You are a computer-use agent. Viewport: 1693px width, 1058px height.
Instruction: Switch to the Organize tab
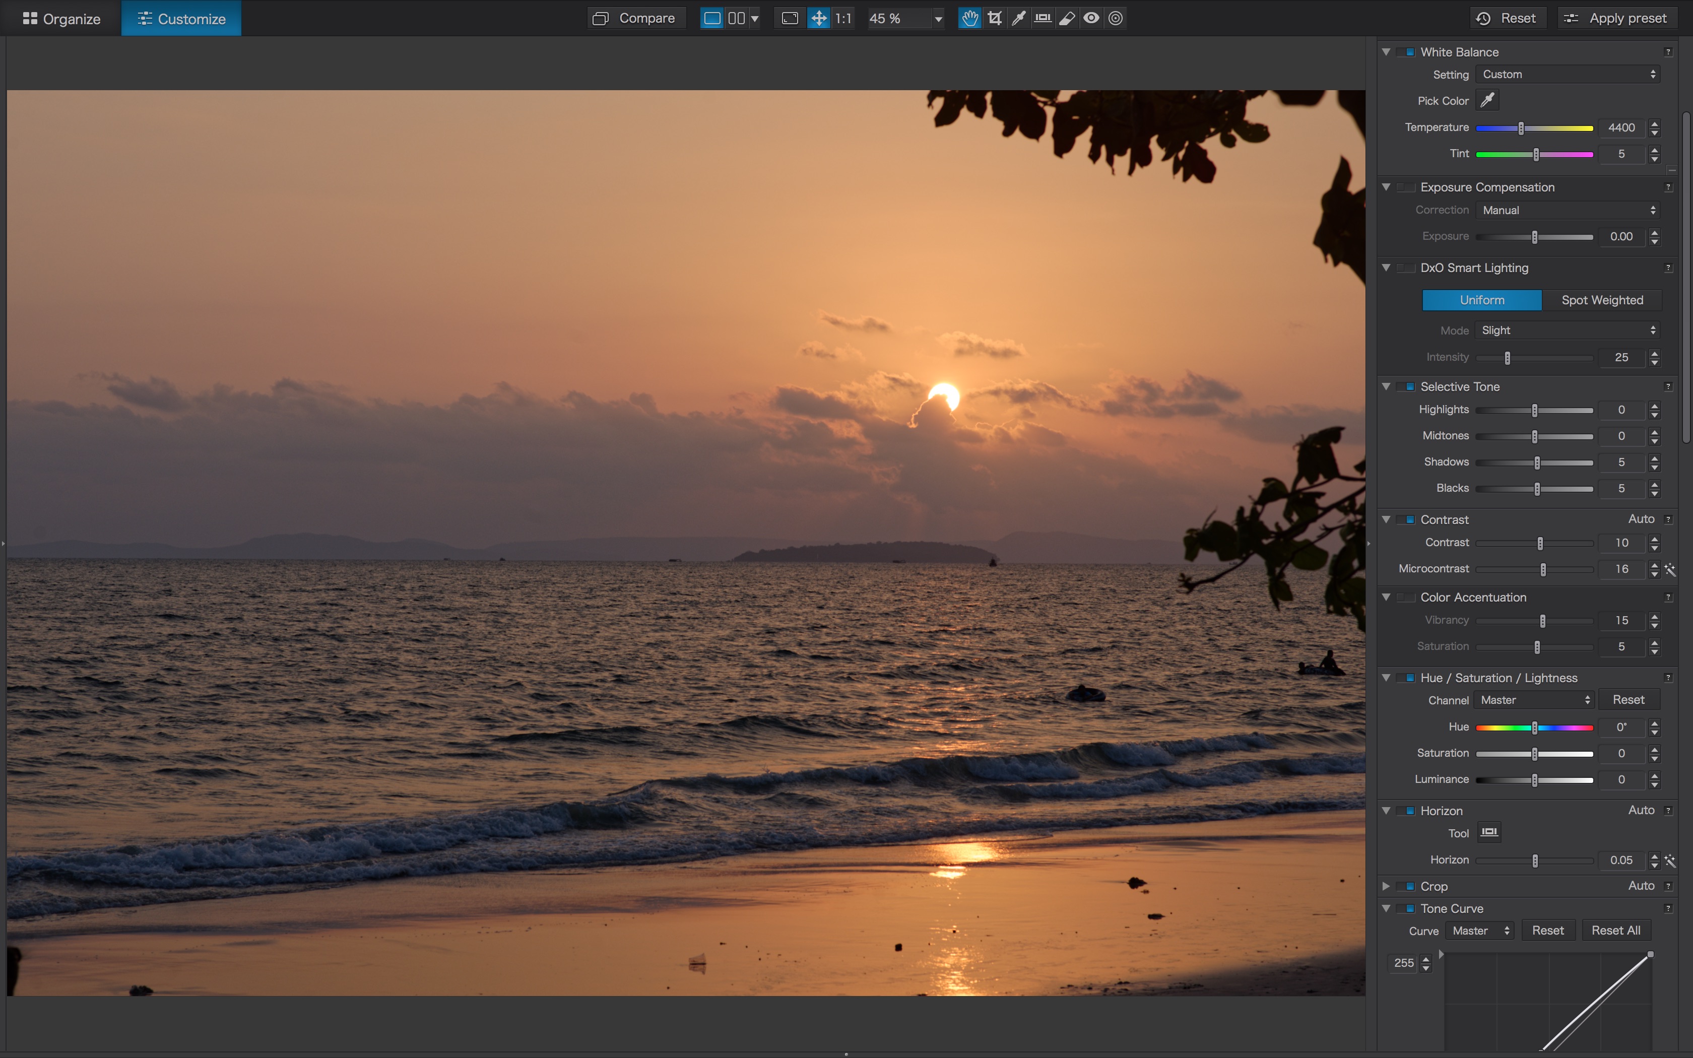pos(61,18)
